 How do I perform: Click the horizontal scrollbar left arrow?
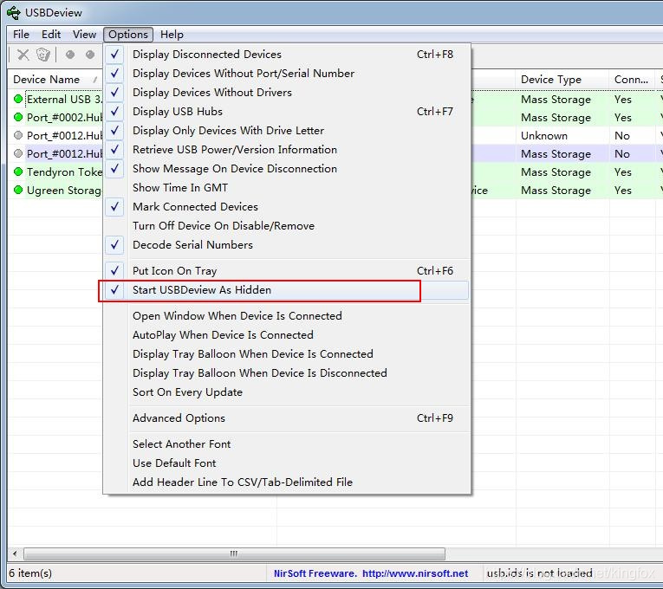click(x=15, y=553)
